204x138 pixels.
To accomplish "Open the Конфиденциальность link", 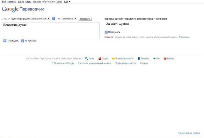I will (126, 63).
